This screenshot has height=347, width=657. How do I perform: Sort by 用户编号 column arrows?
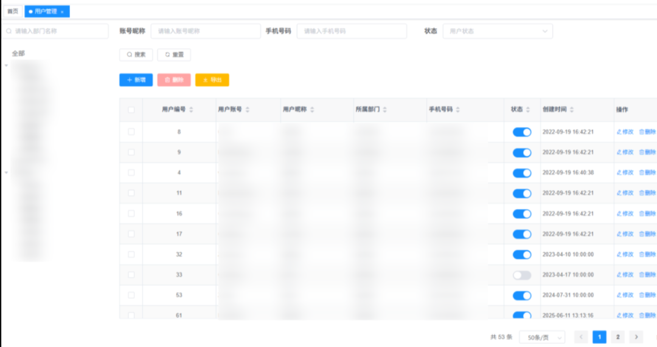click(x=191, y=110)
